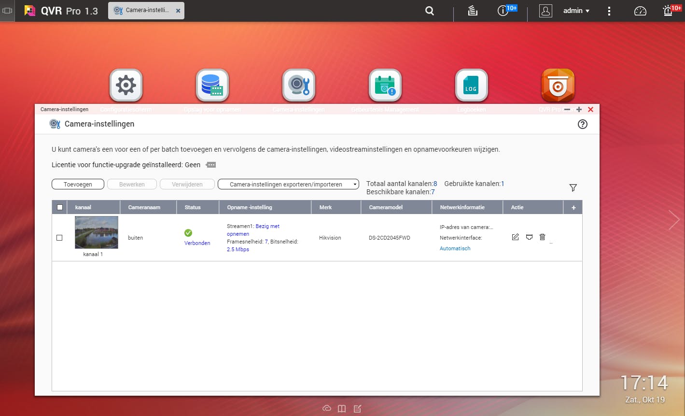685x416 pixels.
Task: Open the three-dot more options menu
Action: 609,11
